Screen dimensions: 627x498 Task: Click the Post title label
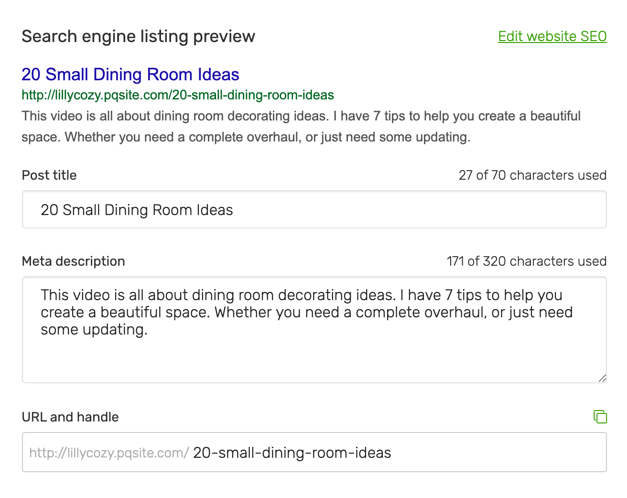[x=49, y=175]
